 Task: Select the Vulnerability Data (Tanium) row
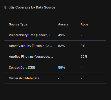click(x=55, y=35)
